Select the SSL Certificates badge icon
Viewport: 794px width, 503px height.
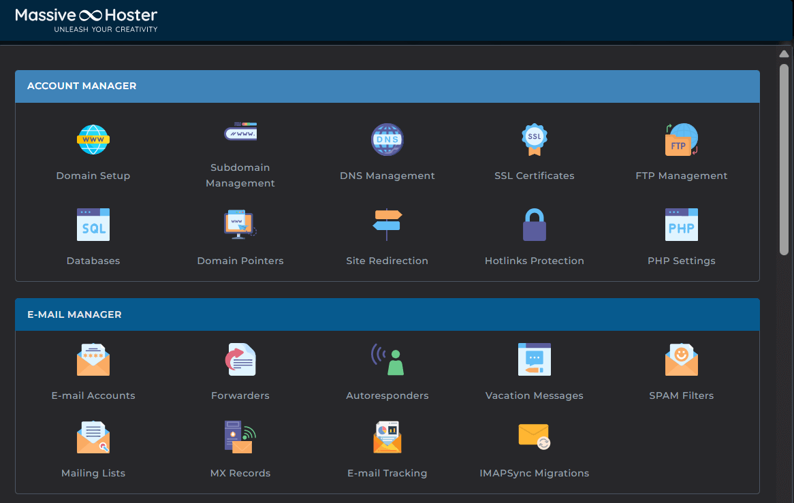point(535,140)
